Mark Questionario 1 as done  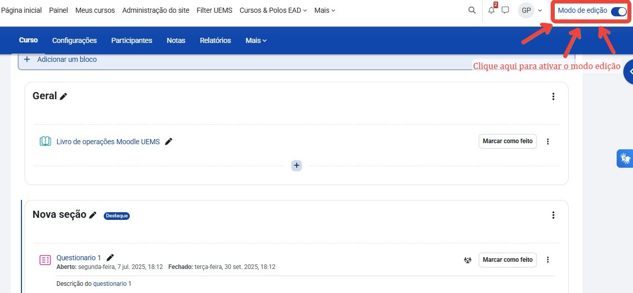508,260
